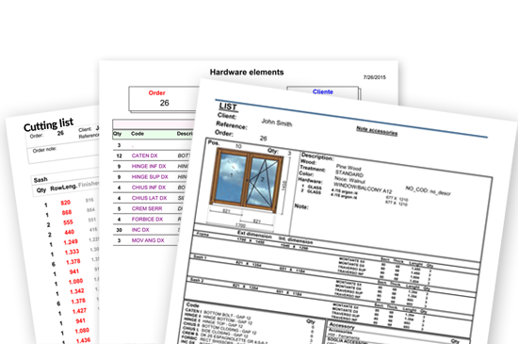Click the 'Qty' header in Hardware table
The height and width of the screenshot is (344, 518).
click(x=118, y=134)
